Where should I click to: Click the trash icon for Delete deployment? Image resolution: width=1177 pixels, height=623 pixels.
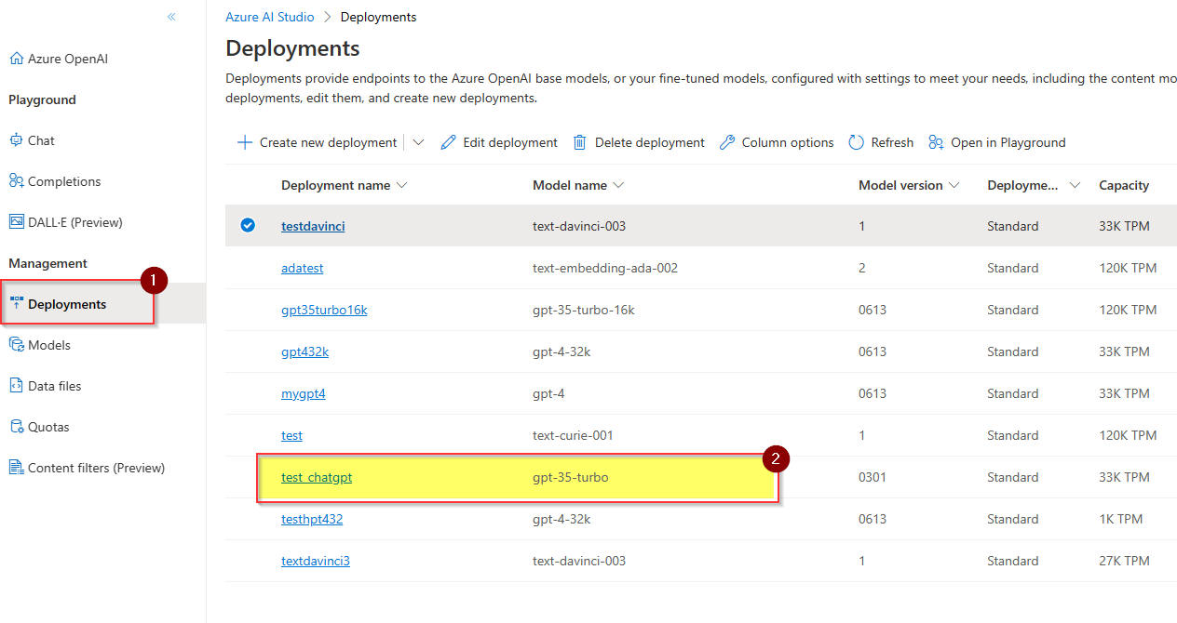click(580, 142)
